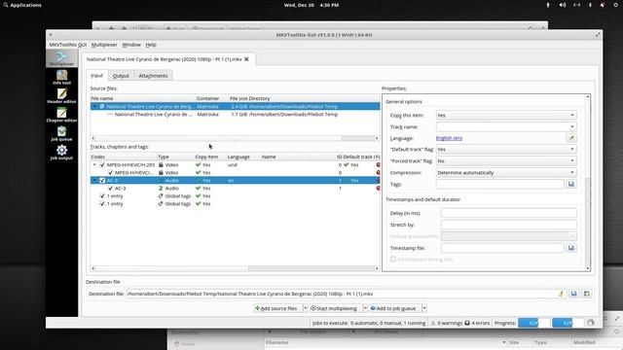Open the notifications indicator

click(603, 5)
